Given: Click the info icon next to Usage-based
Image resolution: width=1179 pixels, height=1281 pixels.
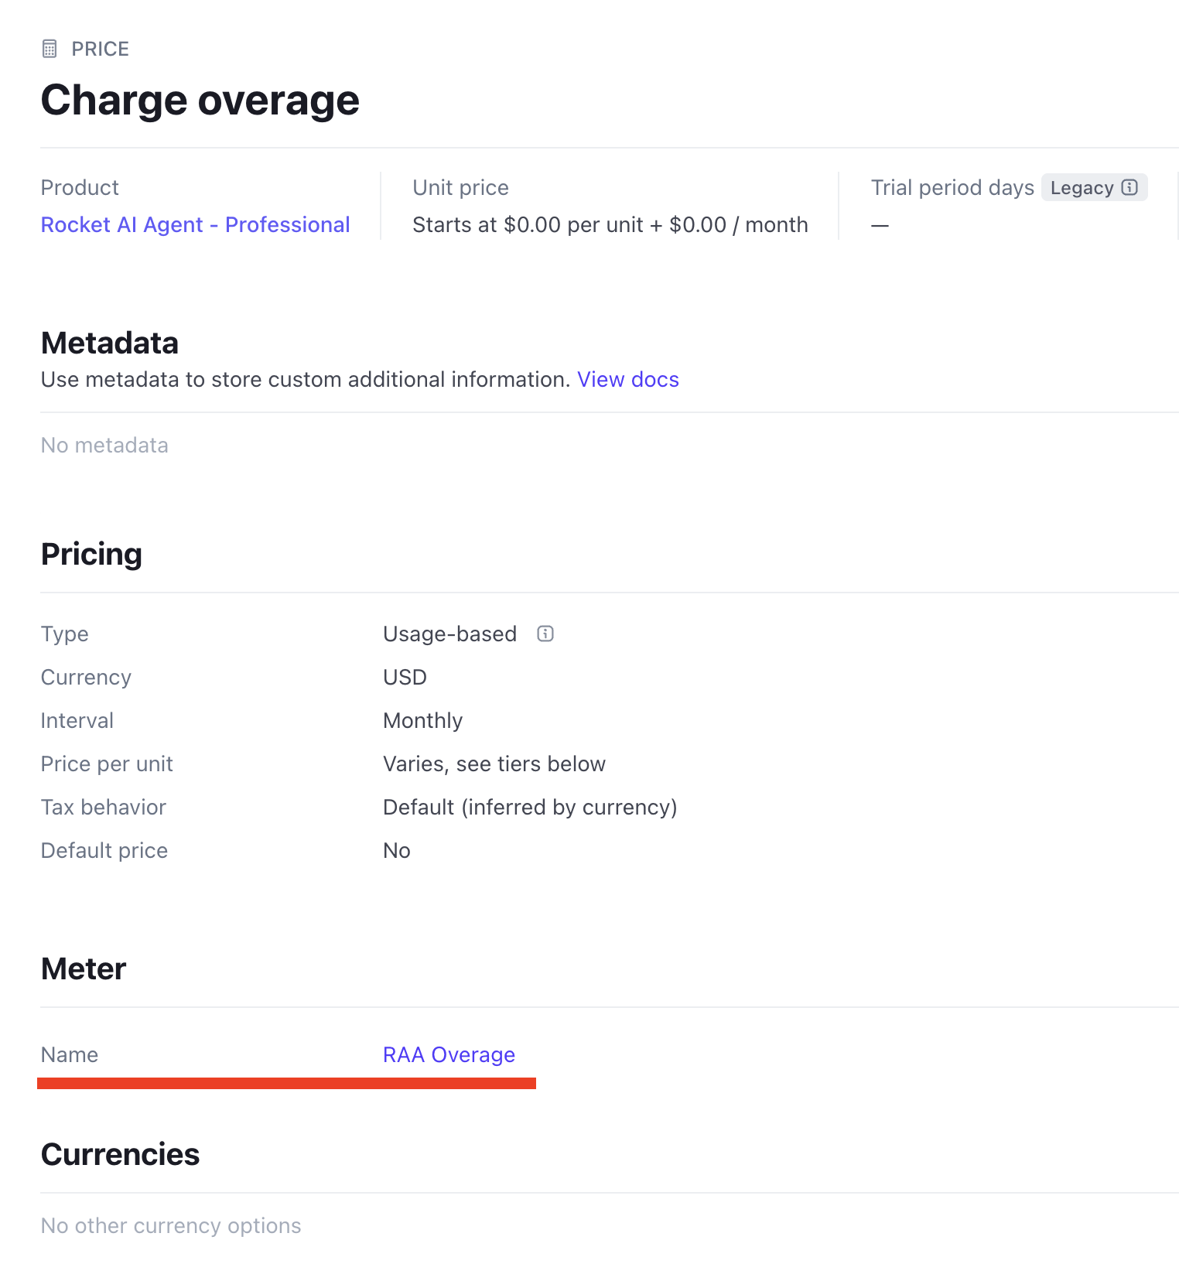Looking at the screenshot, I should [x=545, y=634].
